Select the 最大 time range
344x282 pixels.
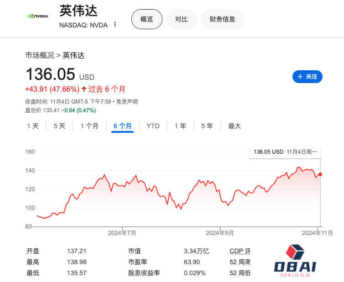tap(235, 126)
